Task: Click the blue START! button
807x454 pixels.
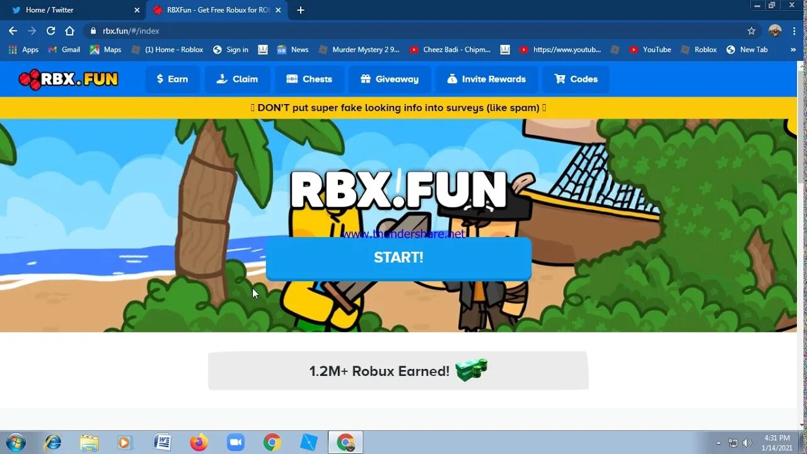Action: click(x=398, y=257)
